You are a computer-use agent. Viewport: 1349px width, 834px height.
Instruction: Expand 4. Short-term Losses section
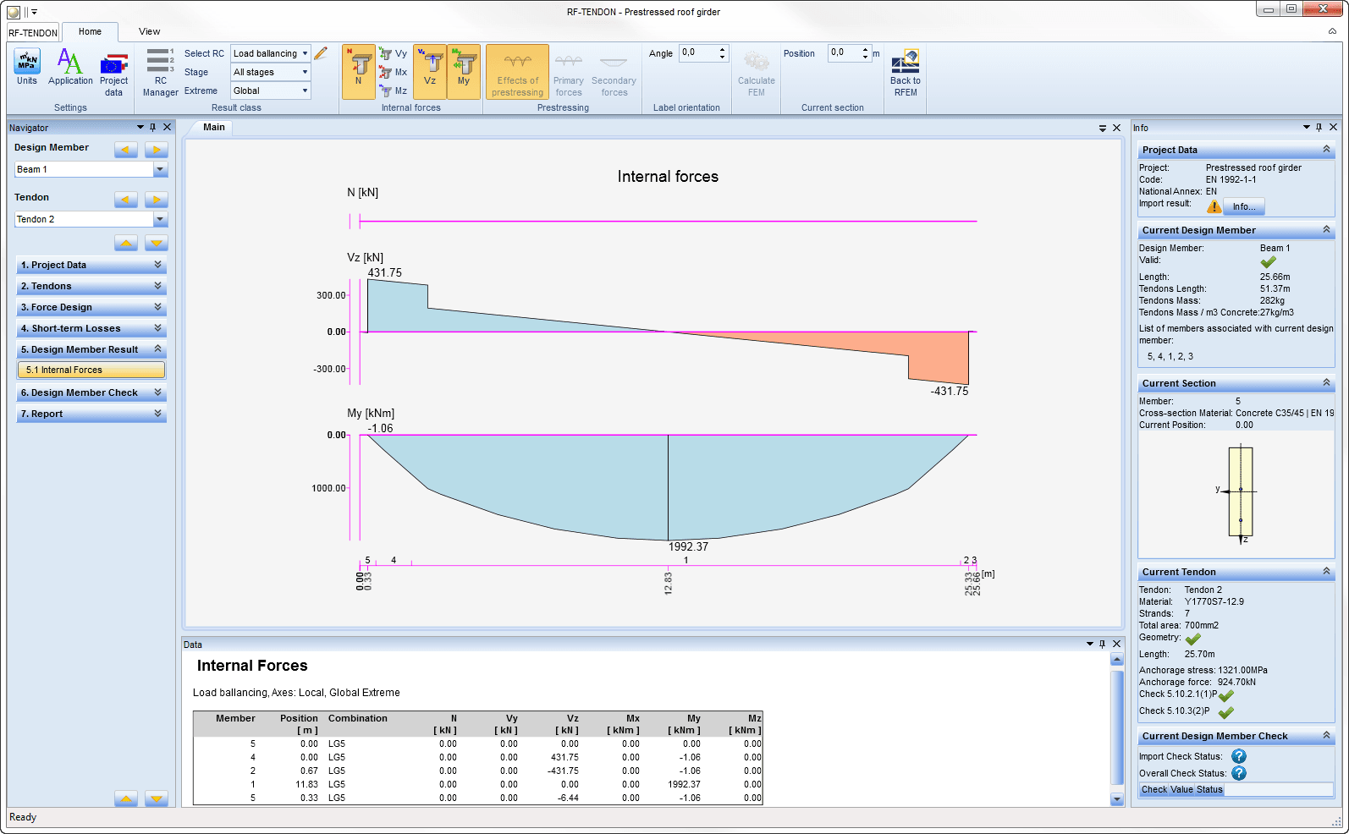click(x=91, y=328)
